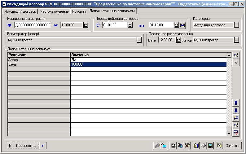Open Категория selection ellipsis button
The width and height of the screenshot is (246, 154).
click(237, 25)
